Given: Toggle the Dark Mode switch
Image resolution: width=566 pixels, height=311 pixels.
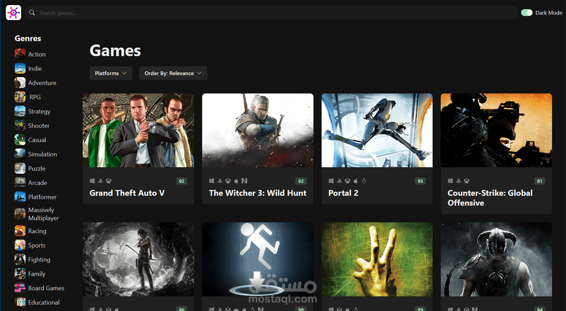Looking at the screenshot, I should [x=527, y=13].
